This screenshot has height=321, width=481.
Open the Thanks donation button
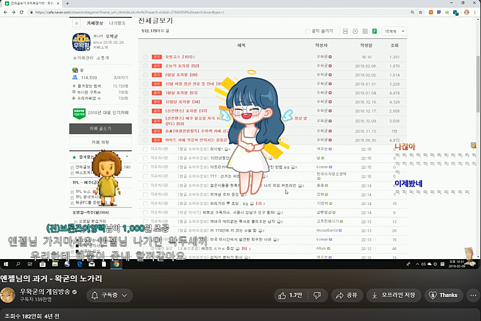[x=443, y=295]
